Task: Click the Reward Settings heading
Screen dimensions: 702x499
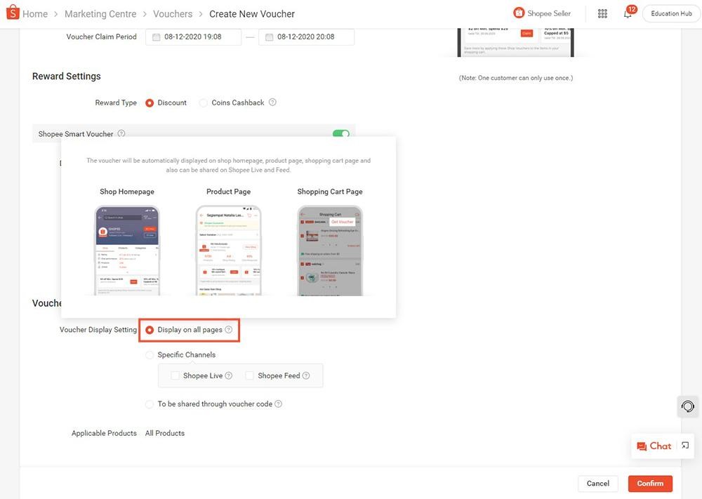Action: pos(66,76)
